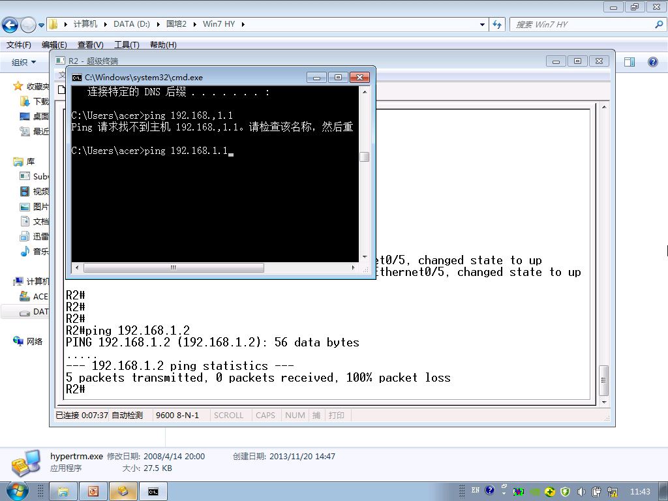Select 库 libraries in navigation pane
The height and width of the screenshot is (501, 668).
point(24,162)
